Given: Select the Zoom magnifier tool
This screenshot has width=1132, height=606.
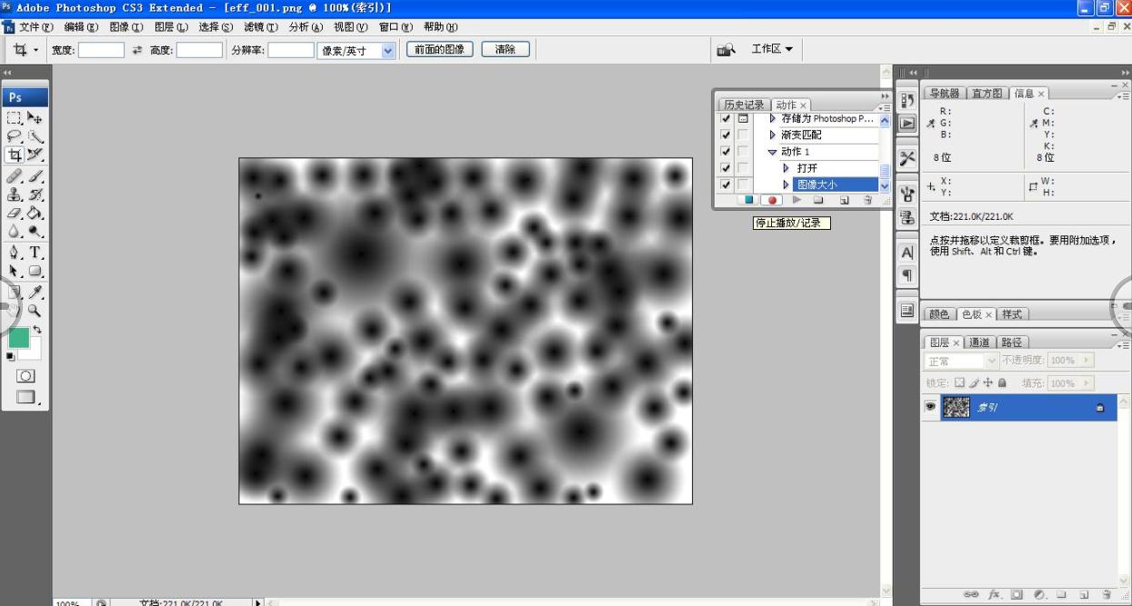Looking at the screenshot, I should click(x=35, y=310).
